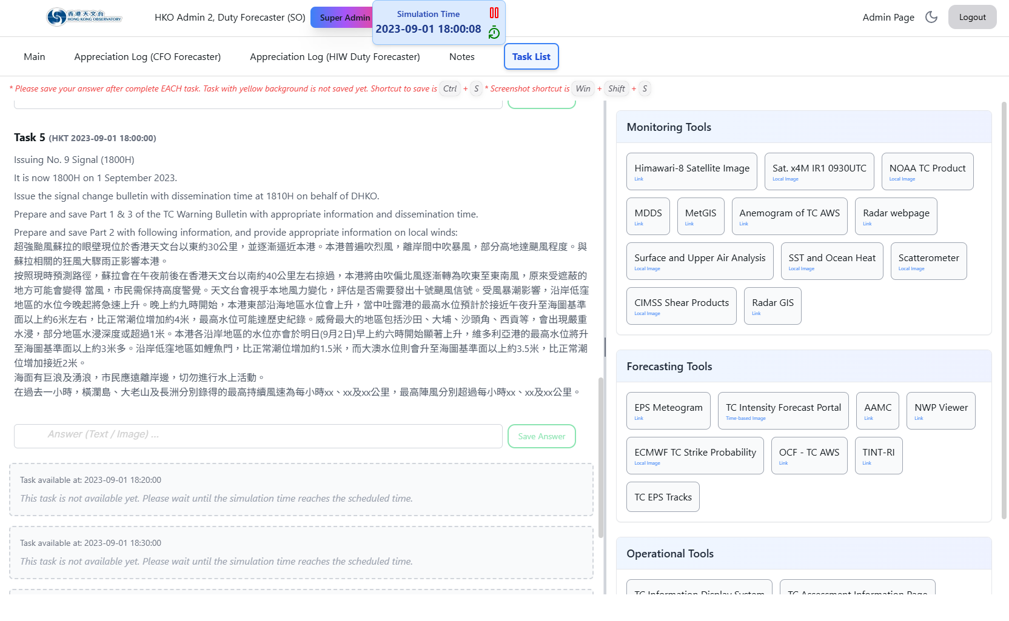Image resolution: width=1009 pixels, height=621 pixels.
Task: Click the task list vertical scrollbar
Action: [x=601, y=457]
